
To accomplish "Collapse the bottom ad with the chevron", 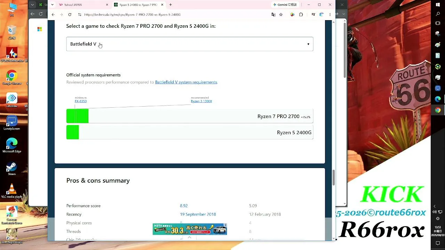I will tap(189, 237).
